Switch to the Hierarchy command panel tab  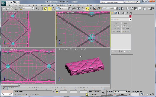(119, 13)
